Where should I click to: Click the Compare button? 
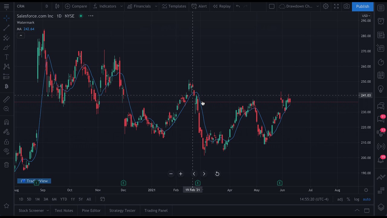pos(76,6)
